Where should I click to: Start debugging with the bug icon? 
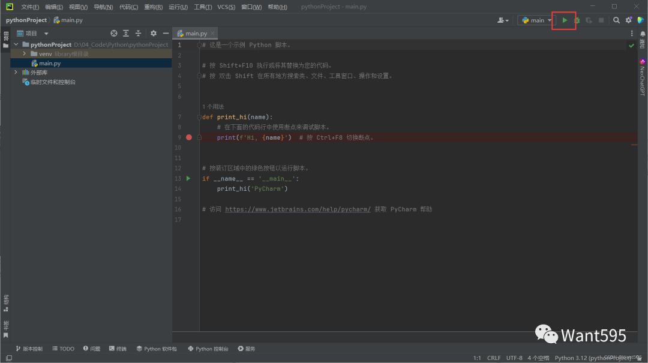click(x=577, y=20)
